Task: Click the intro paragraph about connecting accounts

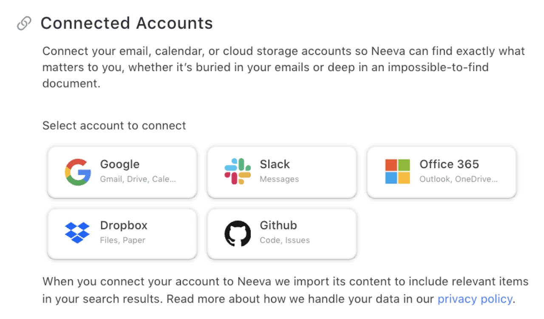Action: coord(283,68)
